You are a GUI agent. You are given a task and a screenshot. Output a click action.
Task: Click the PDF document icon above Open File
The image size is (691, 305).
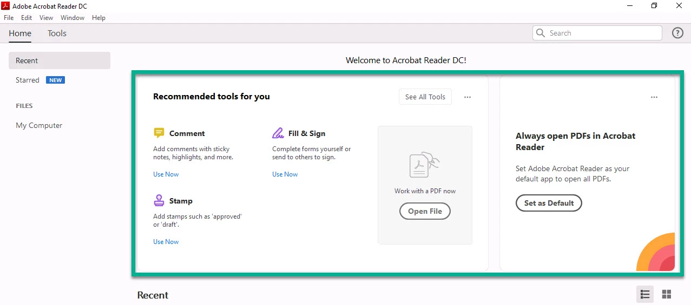click(425, 165)
